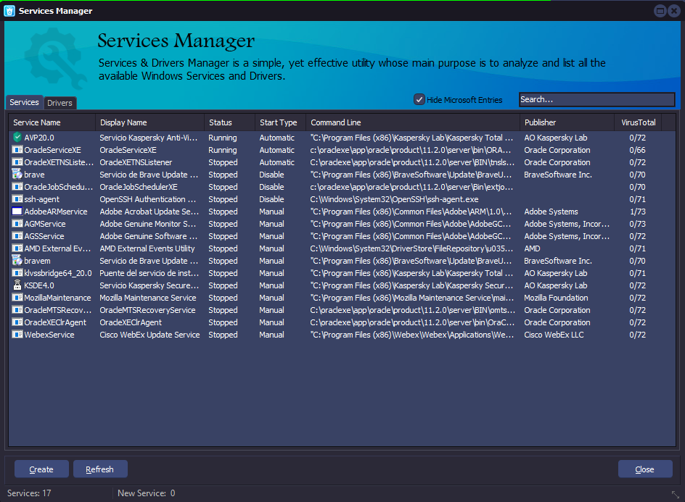Click 'Services: 17' status bar entry

[x=29, y=493]
